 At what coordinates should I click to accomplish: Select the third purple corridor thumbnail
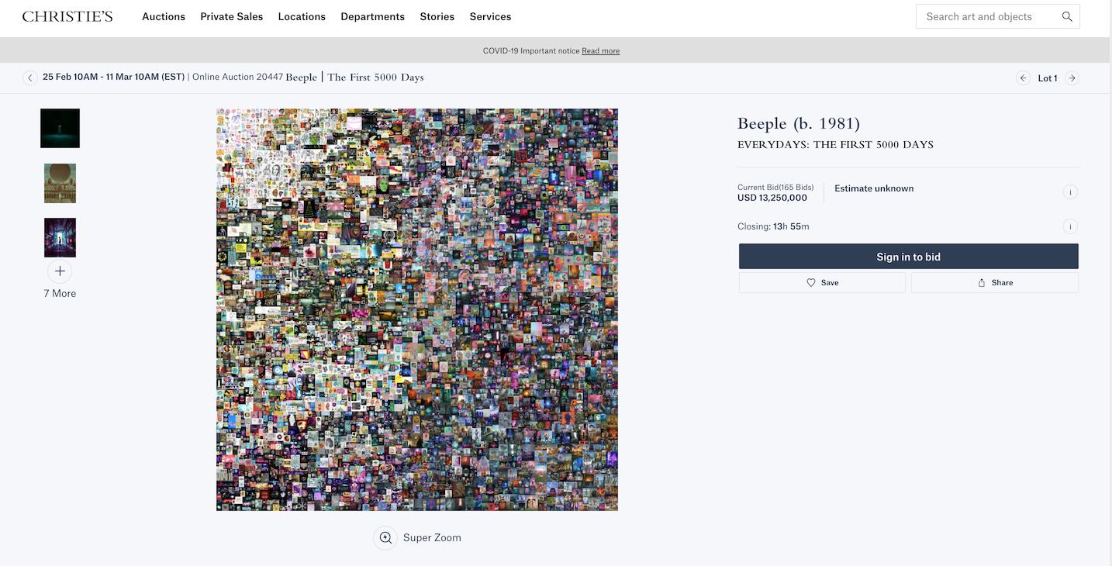point(60,237)
